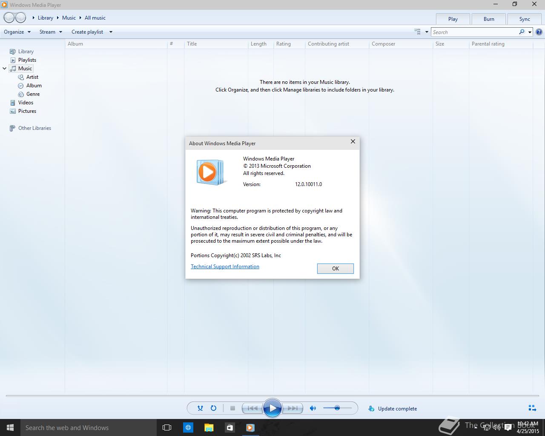Click the Update complete status icon
Viewport: 545px width, 436px height.
pyautogui.click(x=371, y=408)
